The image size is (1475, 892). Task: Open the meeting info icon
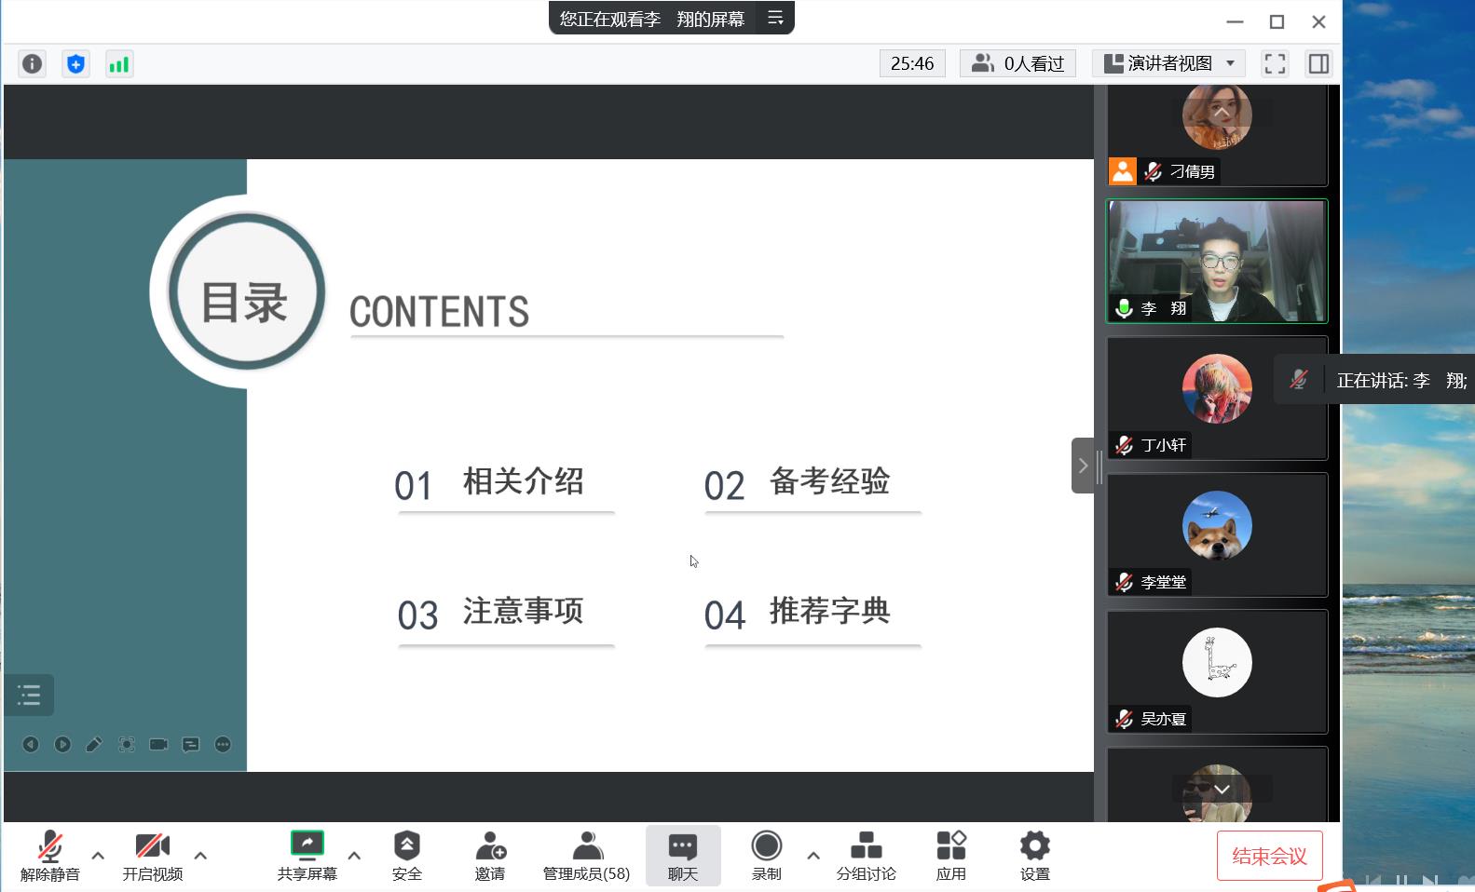32,63
